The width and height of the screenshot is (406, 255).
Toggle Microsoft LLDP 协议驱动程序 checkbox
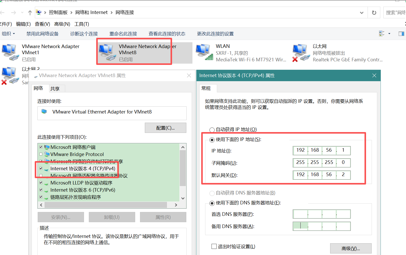coord(41,182)
